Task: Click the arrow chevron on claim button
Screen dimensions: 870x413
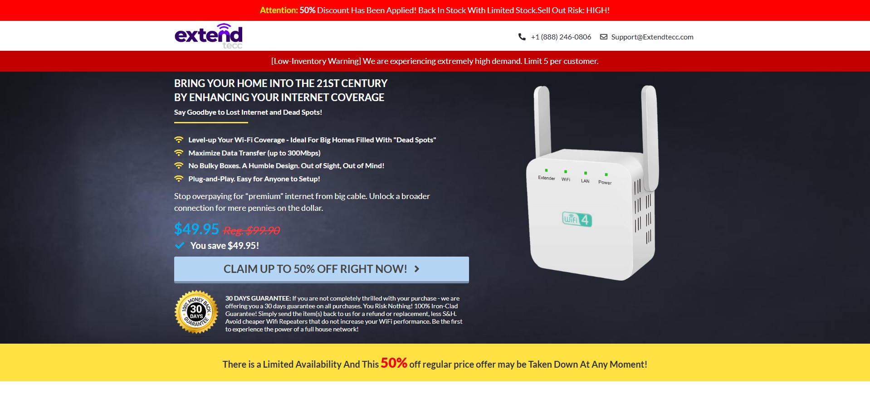Action: (417, 269)
